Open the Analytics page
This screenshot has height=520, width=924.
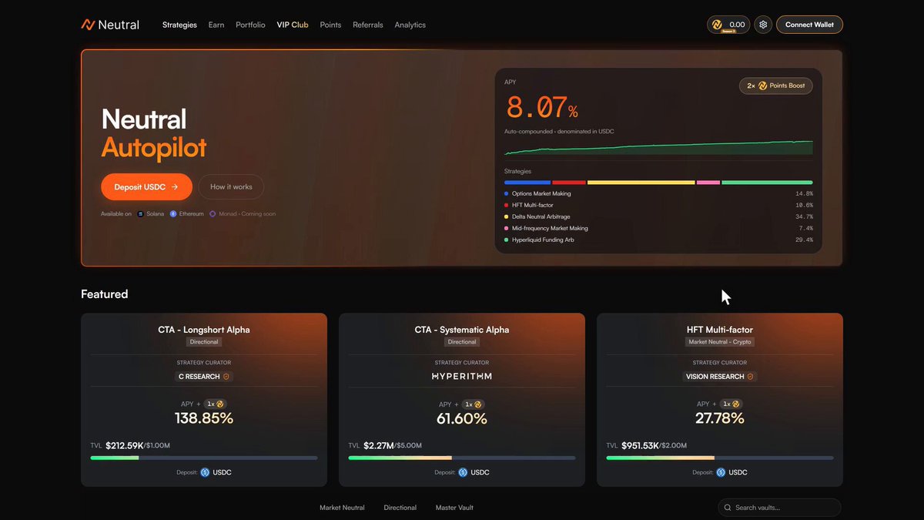coord(410,25)
